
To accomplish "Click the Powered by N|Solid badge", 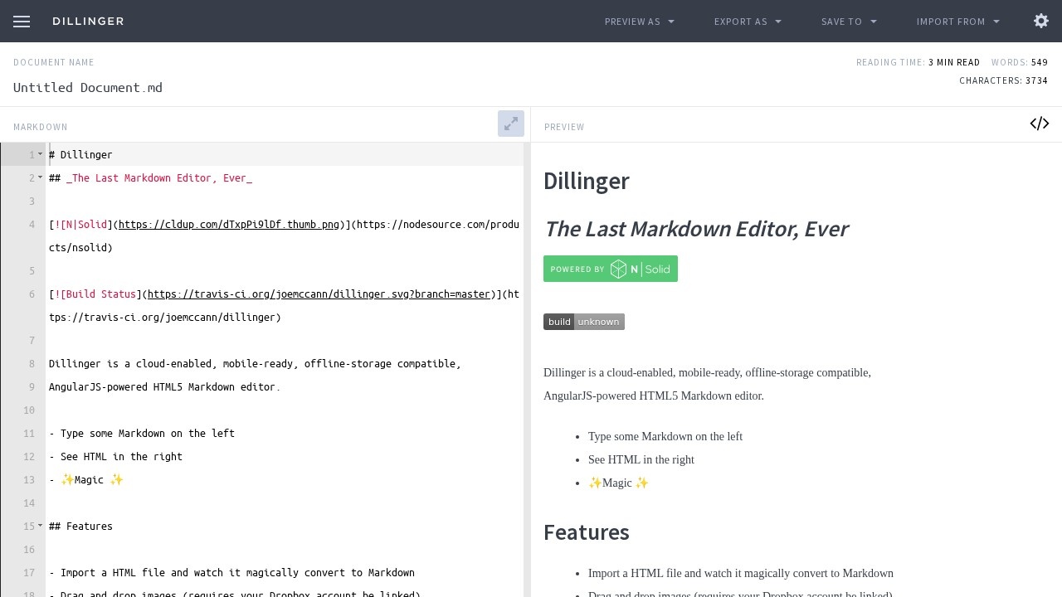I will coord(610,269).
